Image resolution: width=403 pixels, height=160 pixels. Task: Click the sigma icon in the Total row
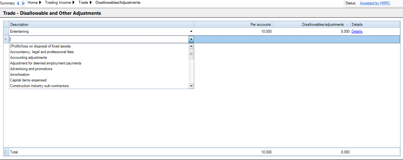6,152
